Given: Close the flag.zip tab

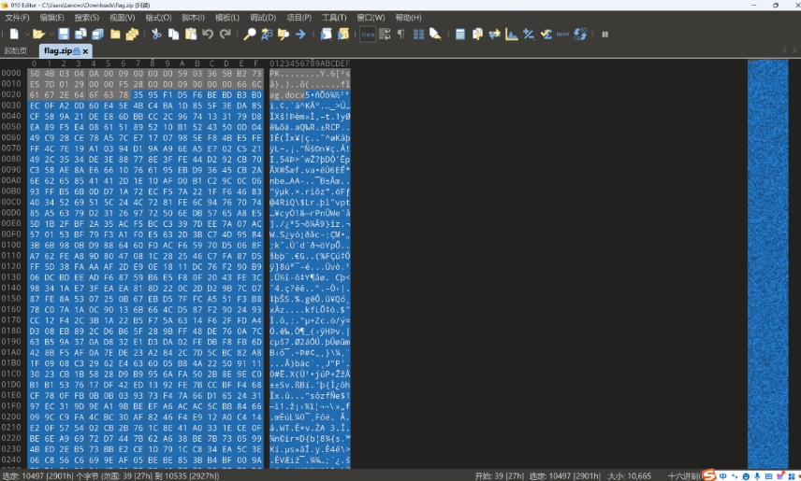Looking at the screenshot, I should coord(86,50).
